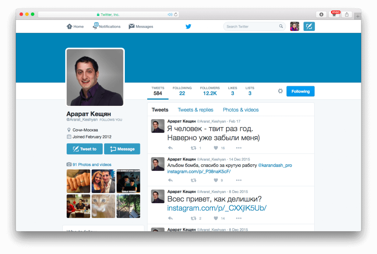Open instagram.com/p/_P38naK5cF/ link
The height and width of the screenshot is (254, 377).
click(x=199, y=172)
